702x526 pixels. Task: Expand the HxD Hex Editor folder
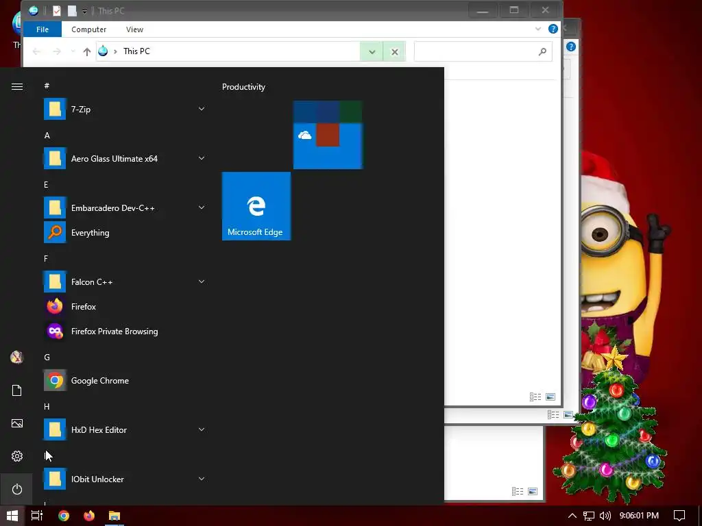tap(202, 430)
